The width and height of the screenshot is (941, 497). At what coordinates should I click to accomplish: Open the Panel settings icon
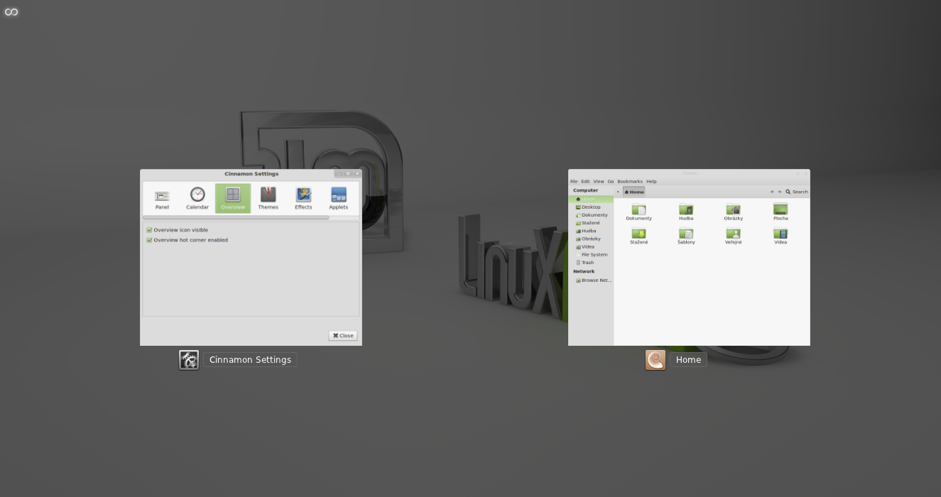162,196
